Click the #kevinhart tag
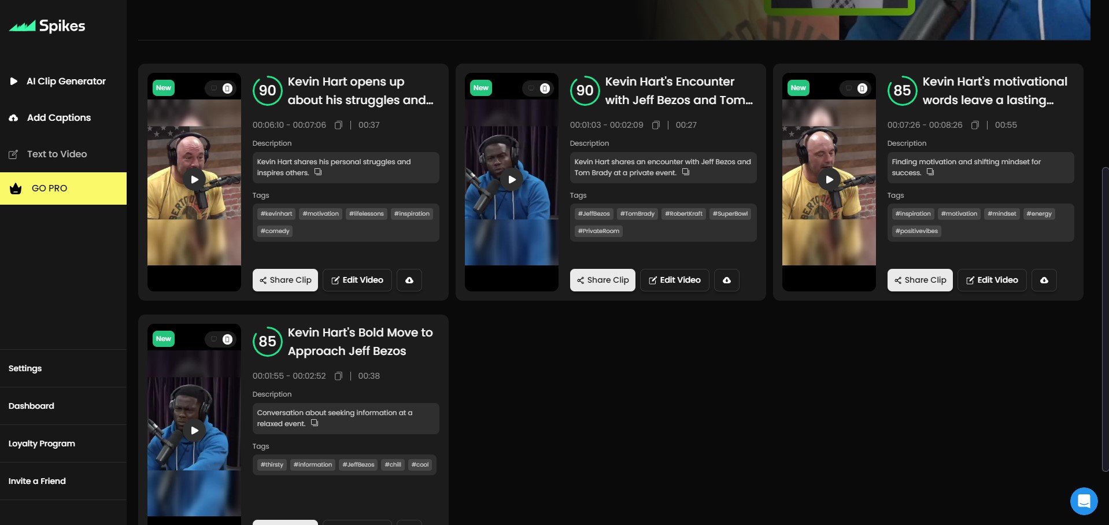Screen dimensions: 1109x525 [276, 214]
